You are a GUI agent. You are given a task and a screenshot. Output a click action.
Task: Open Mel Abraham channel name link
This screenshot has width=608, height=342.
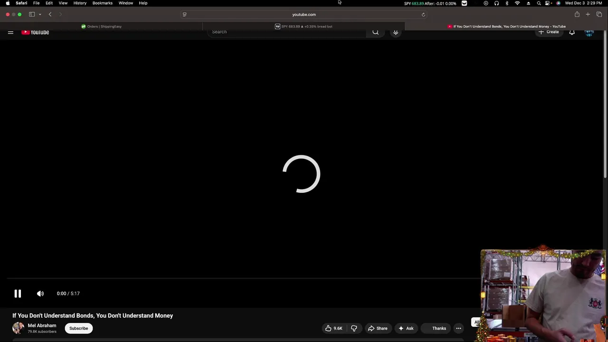point(42,325)
